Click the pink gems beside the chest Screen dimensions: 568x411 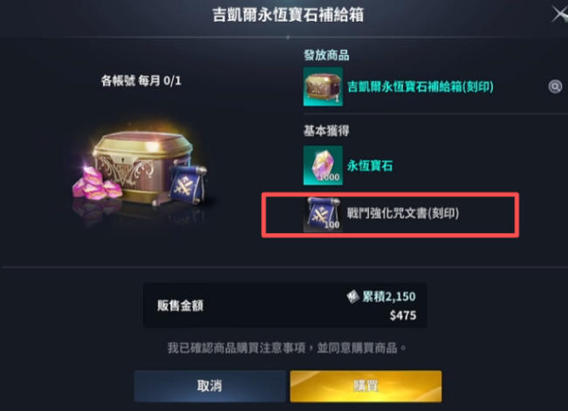(x=97, y=183)
